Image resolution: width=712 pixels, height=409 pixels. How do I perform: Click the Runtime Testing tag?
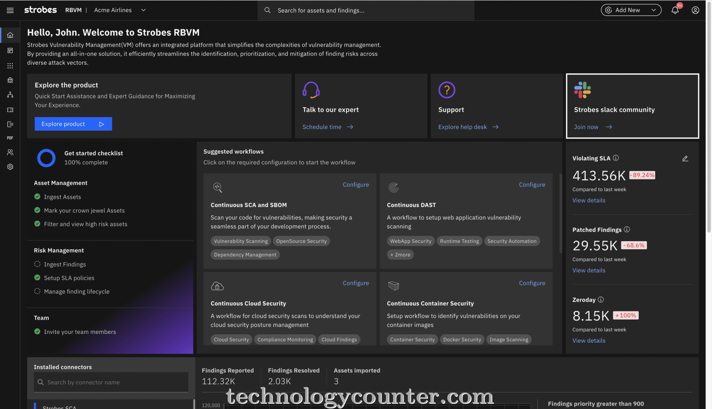(x=459, y=241)
